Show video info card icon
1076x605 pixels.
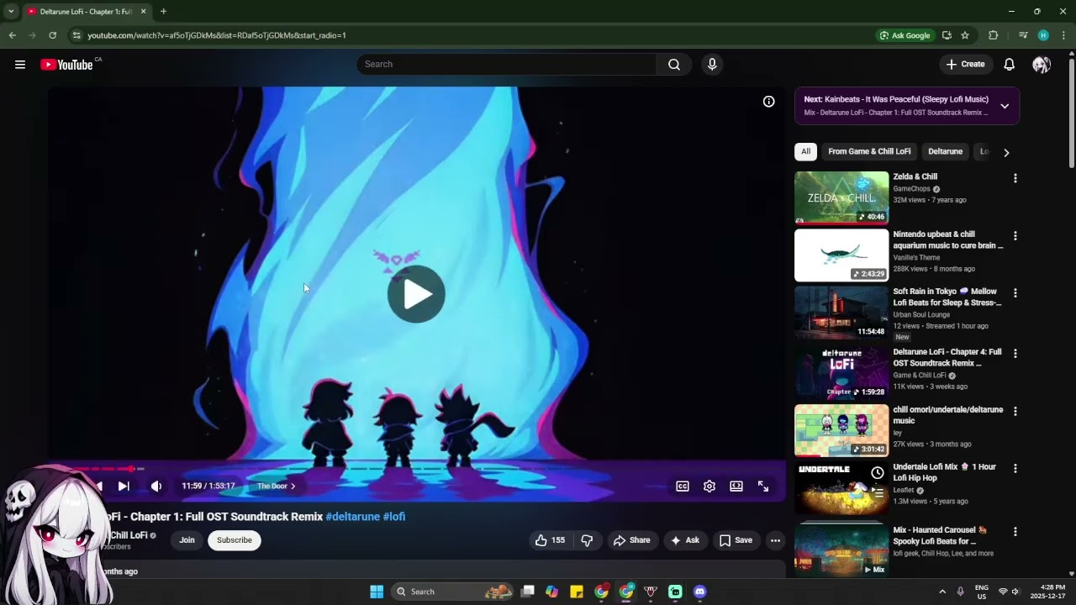click(768, 102)
